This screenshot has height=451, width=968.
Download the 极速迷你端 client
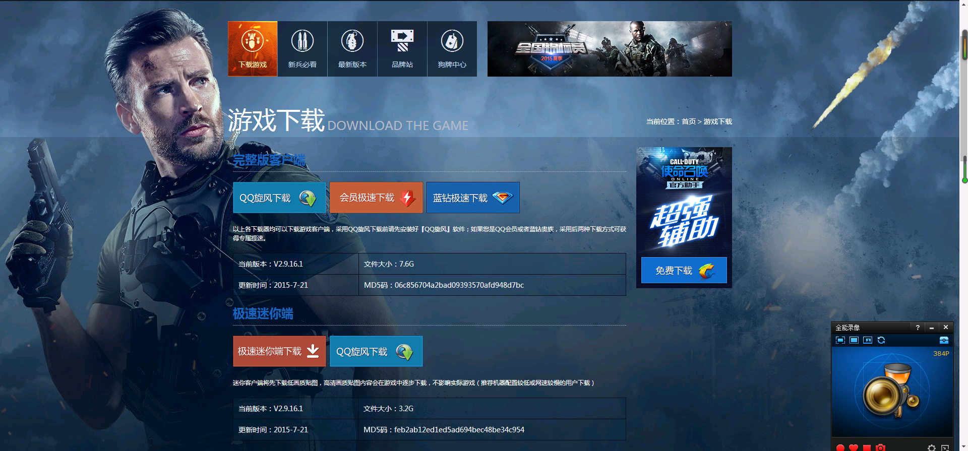tap(279, 351)
